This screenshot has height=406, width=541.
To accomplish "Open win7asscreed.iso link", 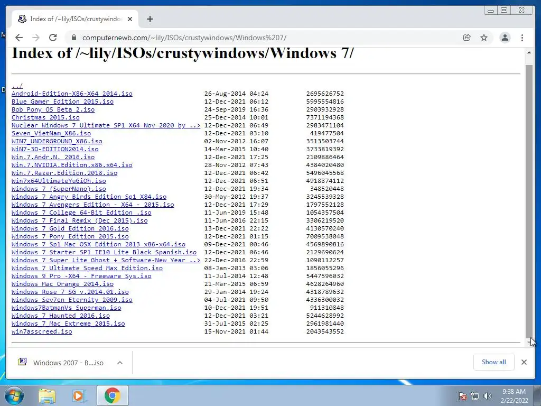I will pyautogui.click(x=42, y=332).
